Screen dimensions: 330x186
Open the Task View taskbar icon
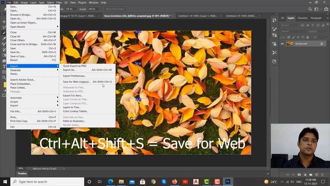coord(100,181)
